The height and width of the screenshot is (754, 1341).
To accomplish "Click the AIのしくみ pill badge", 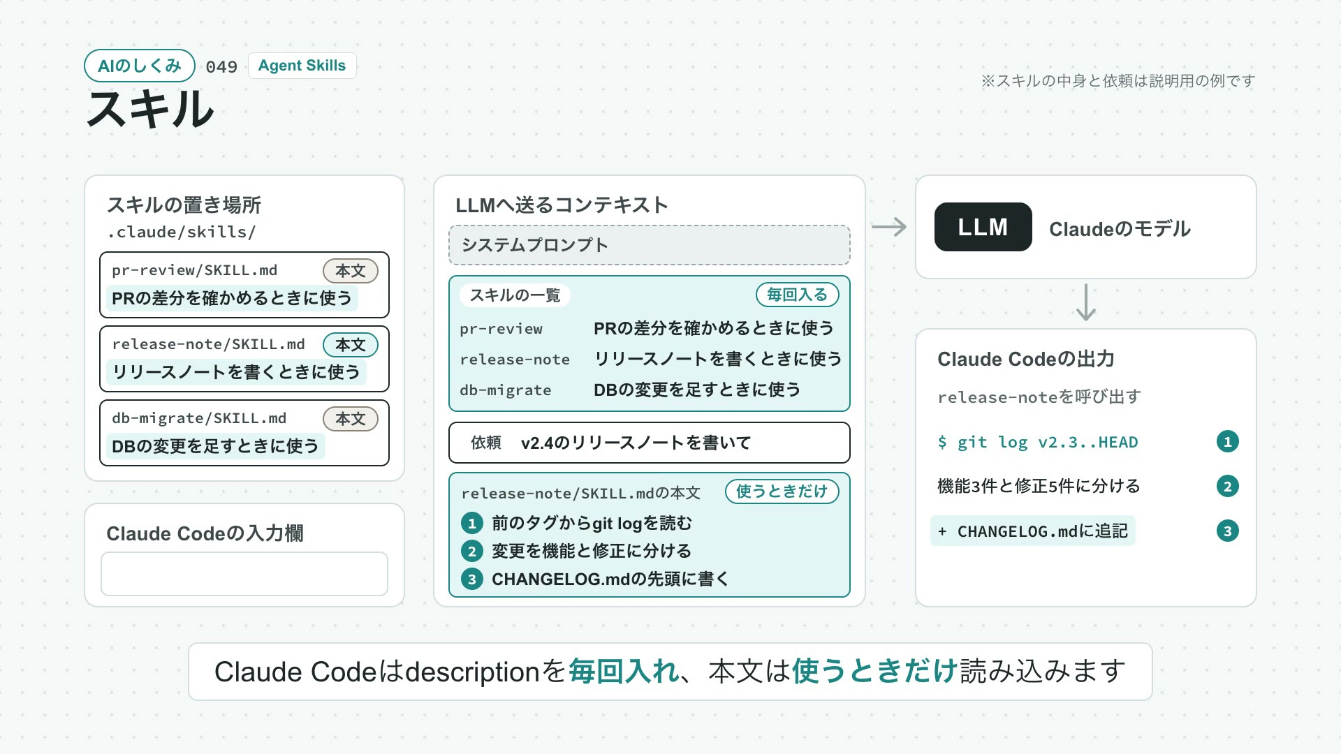I will coord(140,66).
